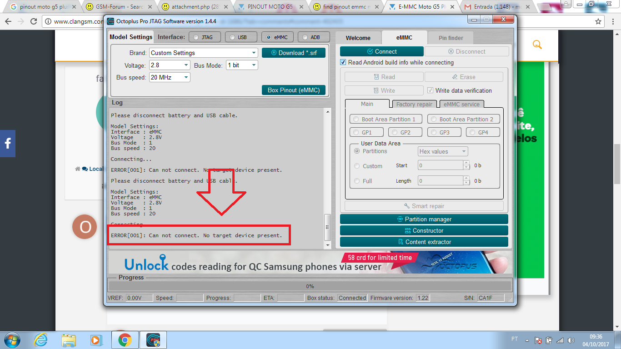The height and width of the screenshot is (349, 621).
Task: Click the bookmark star icon in Chrome
Action: pos(598,21)
